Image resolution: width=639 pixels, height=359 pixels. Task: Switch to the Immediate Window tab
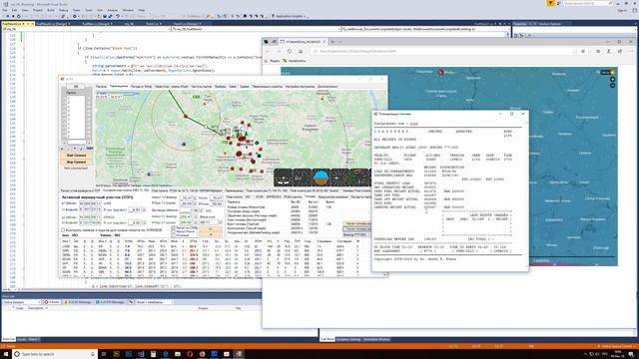click(376, 339)
